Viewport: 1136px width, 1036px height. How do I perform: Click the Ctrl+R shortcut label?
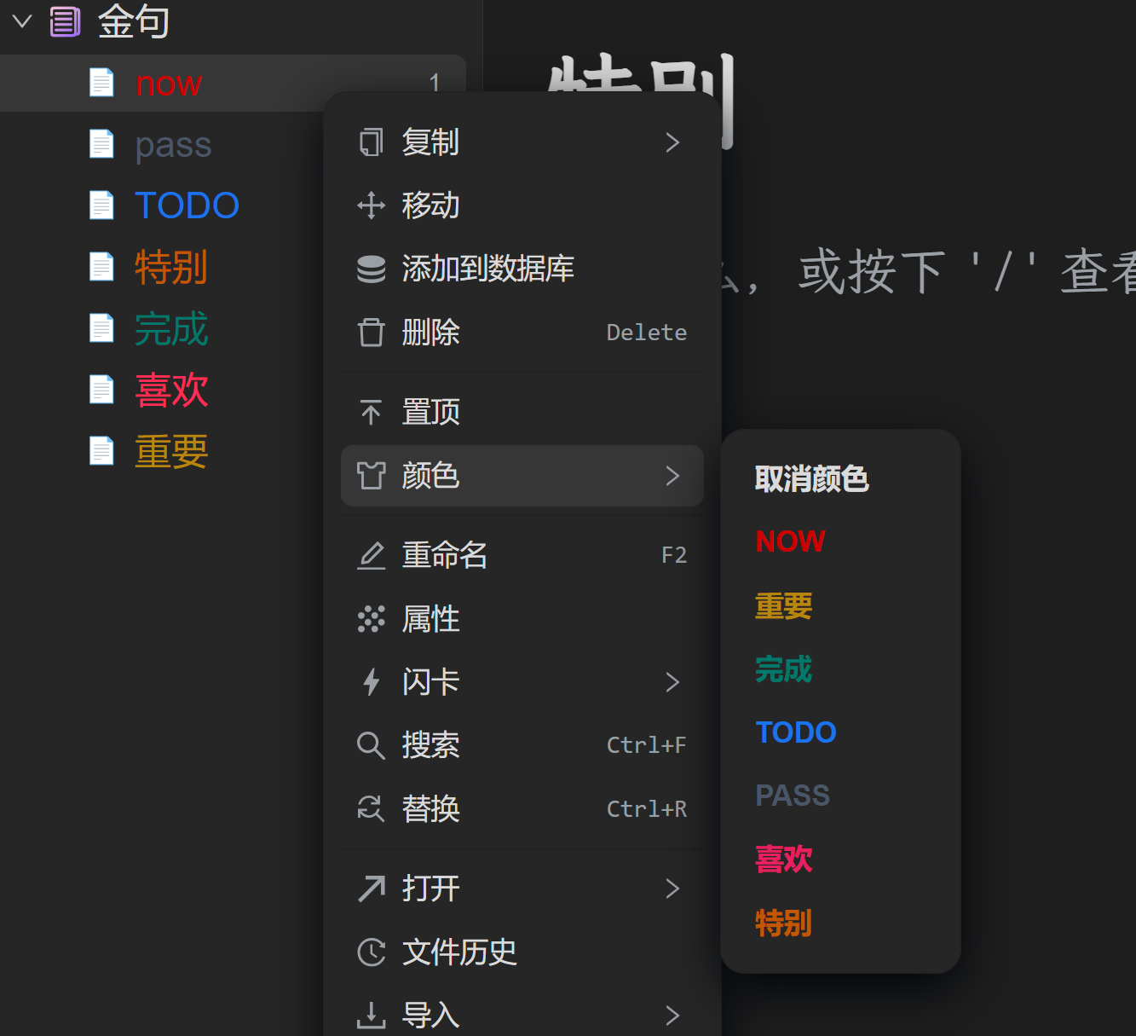(646, 808)
